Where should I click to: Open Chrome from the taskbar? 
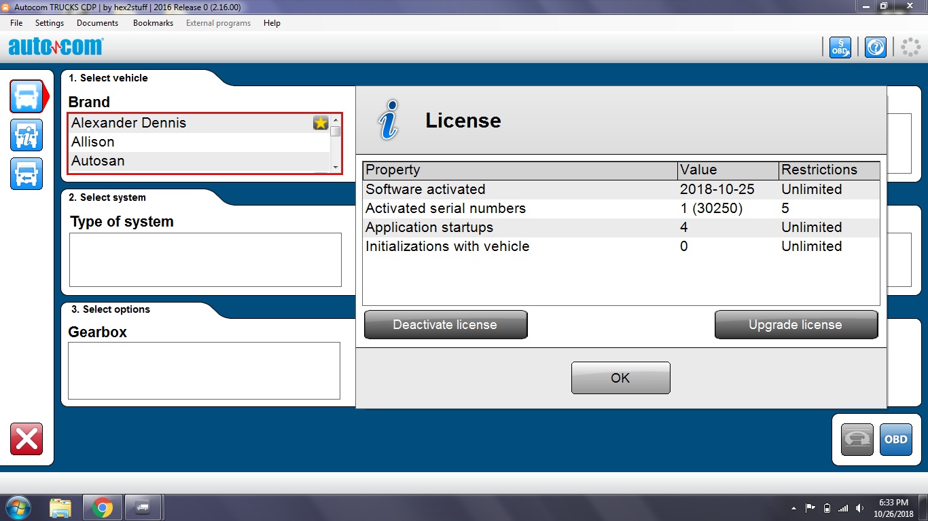103,507
